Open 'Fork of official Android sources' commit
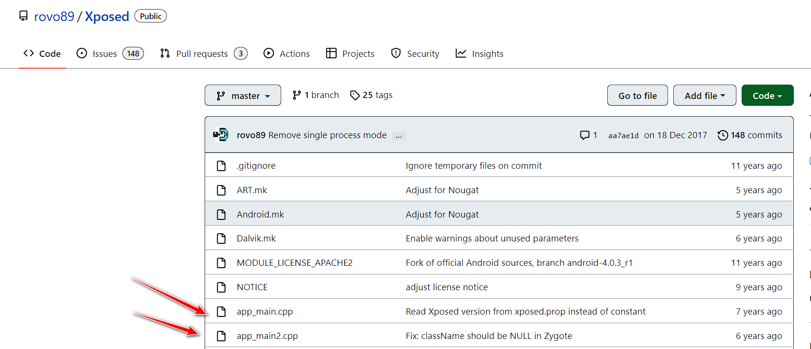The height and width of the screenshot is (349, 811). [x=519, y=263]
